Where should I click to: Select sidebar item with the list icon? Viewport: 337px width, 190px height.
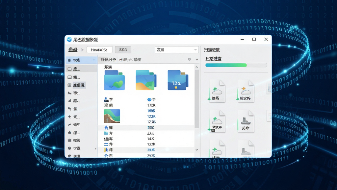[x=76, y=85]
